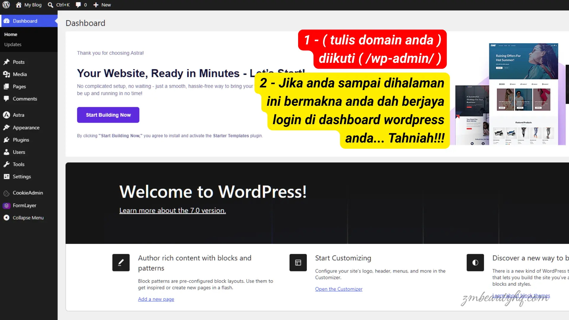The image size is (569, 320).
Task: Click the search magnifier icon in the admin bar
Action: [x=51, y=5]
